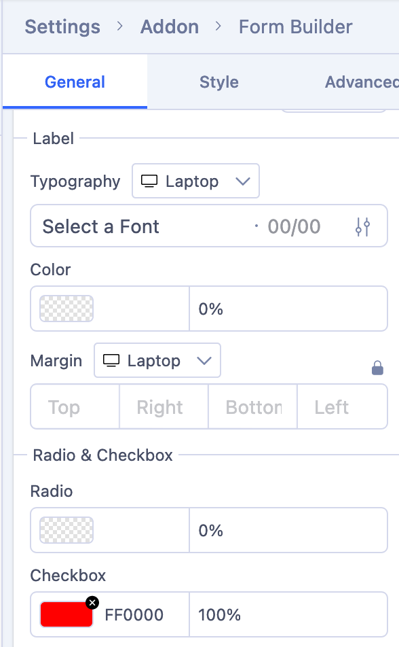399x647 pixels.
Task: Remove the FF0000 checkbox color via X icon
Action: pyautogui.click(x=92, y=602)
